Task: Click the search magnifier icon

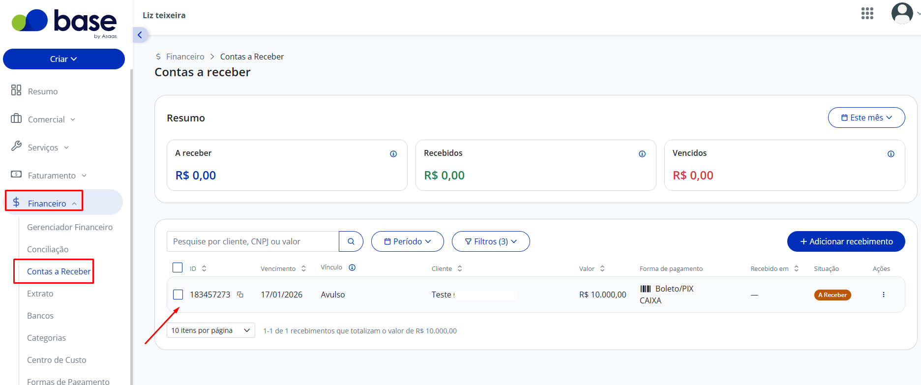Action: [x=351, y=241]
